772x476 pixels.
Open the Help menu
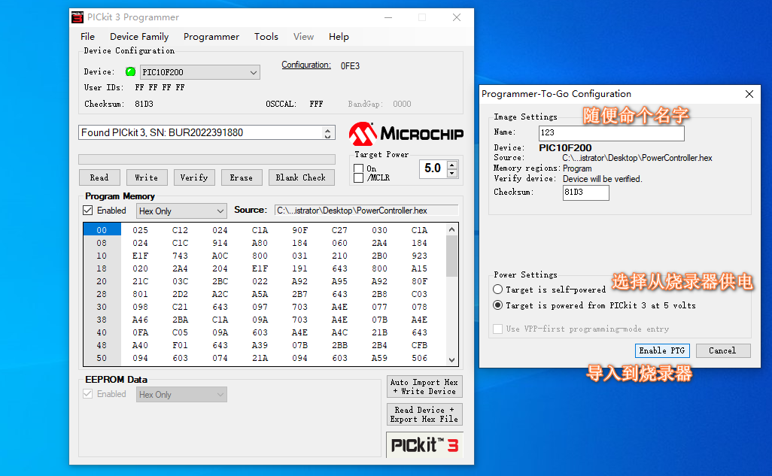[x=339, y=36]
